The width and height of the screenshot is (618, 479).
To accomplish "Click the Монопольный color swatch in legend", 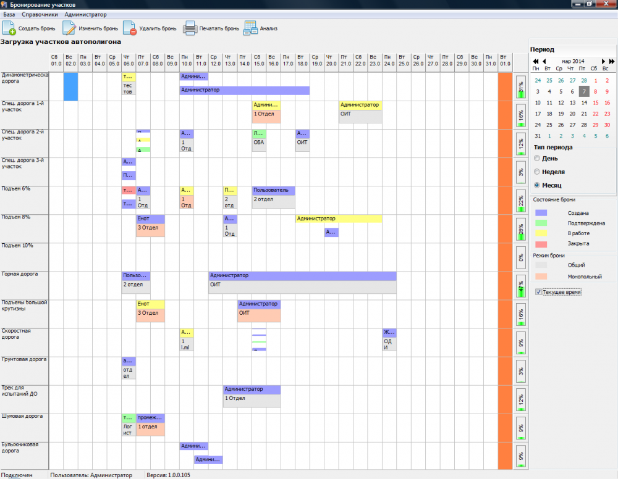I will (x=541, y=277).
